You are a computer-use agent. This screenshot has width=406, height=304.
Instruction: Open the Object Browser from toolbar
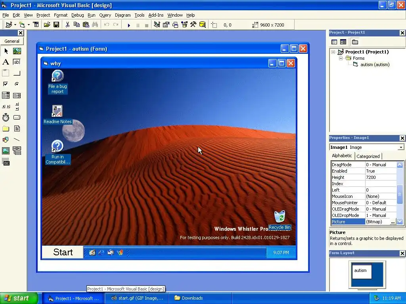point(184,25)
